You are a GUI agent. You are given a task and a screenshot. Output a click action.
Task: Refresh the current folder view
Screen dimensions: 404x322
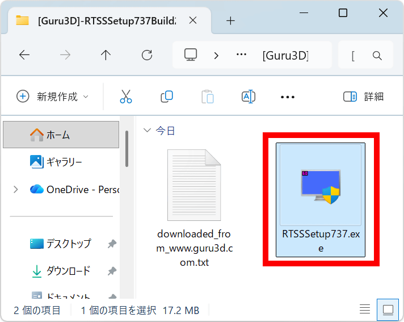tap(147, 55)
